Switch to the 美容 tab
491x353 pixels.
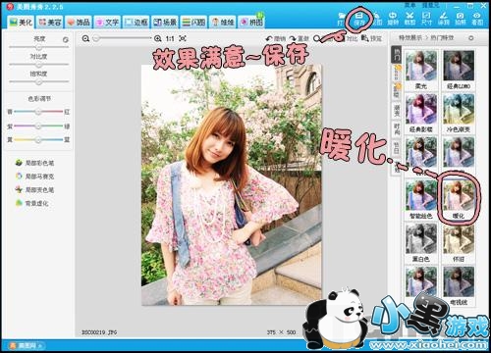[x=50, y=22]
